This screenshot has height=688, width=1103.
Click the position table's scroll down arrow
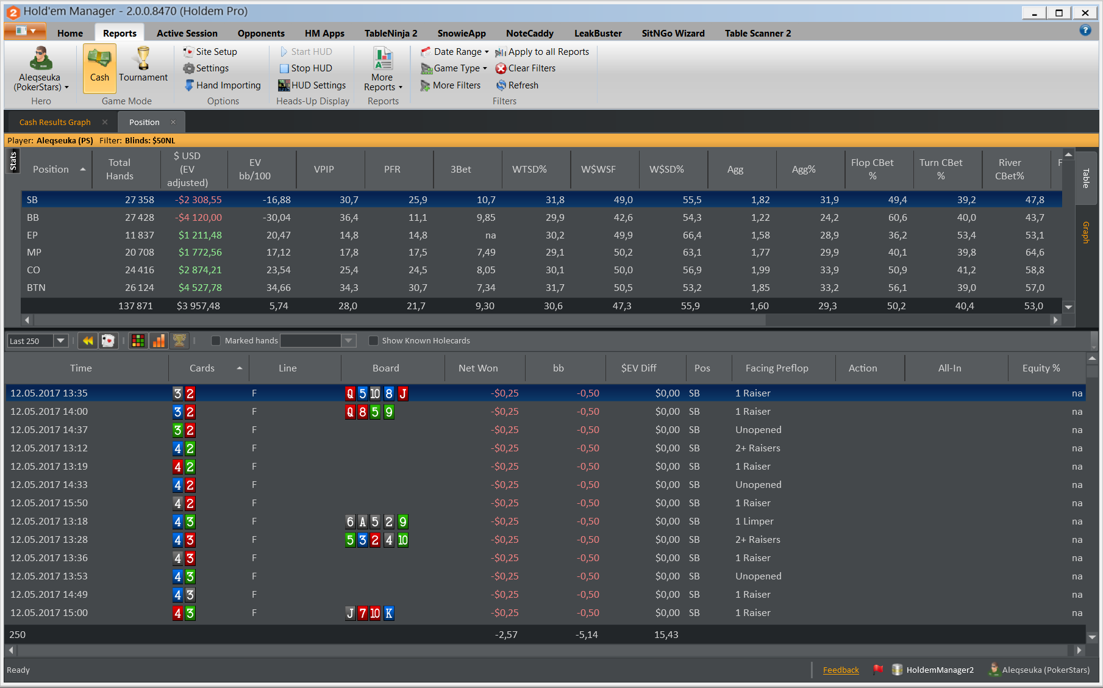(1068, 307)
